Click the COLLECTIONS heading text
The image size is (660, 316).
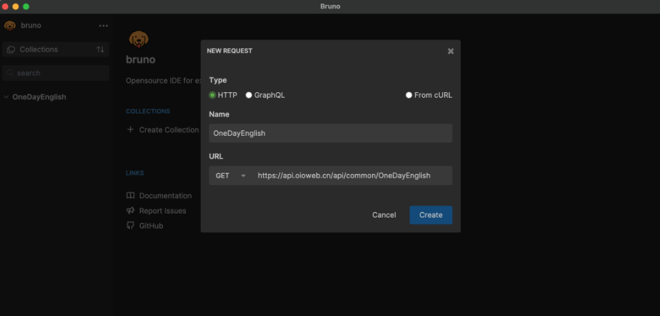[x=148, y=112]
